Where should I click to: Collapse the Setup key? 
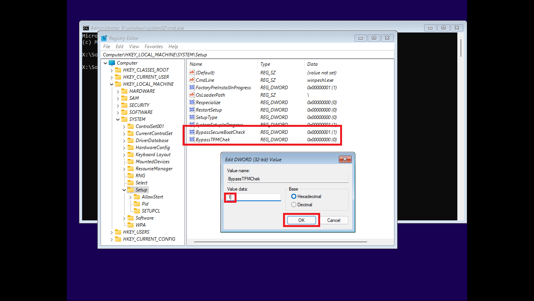(124, 190)
